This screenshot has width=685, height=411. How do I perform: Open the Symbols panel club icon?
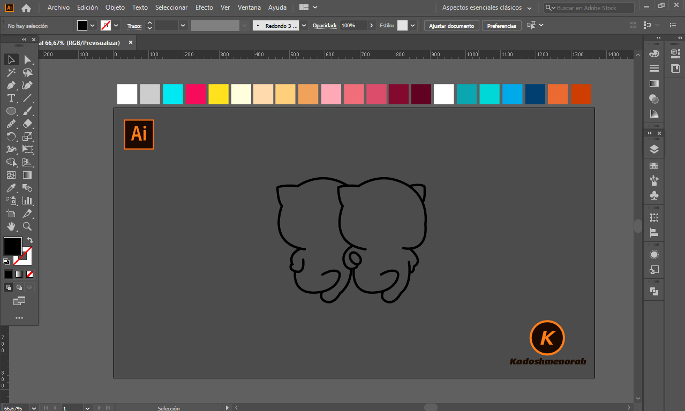pyautogui.click(x=654, y=196)
